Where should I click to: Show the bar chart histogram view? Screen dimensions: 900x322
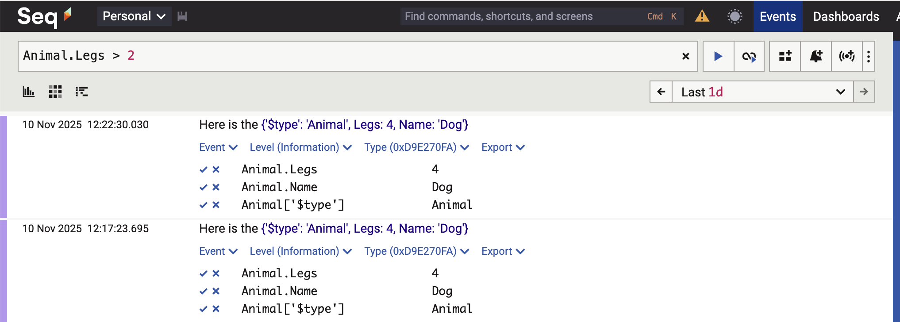click(x=29, y=92)
